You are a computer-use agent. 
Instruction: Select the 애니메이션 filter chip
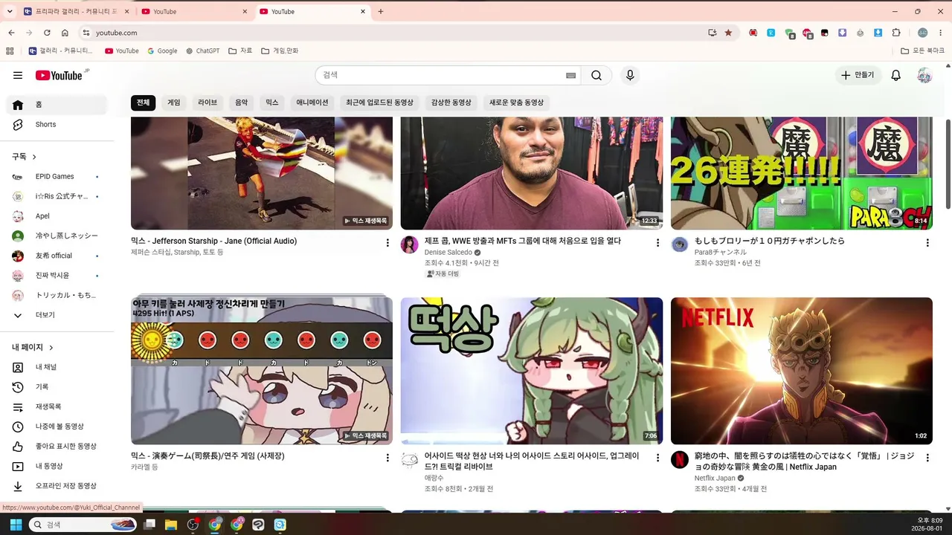point(312,103)
